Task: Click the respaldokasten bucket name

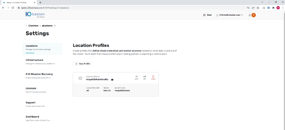Action: tap(122, 91)
